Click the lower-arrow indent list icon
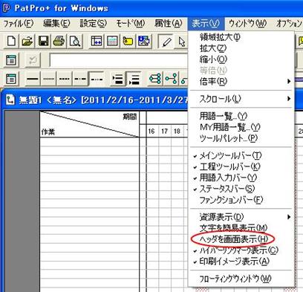Image resolution: width=303 pixels, height=292 pixels. 134,80
